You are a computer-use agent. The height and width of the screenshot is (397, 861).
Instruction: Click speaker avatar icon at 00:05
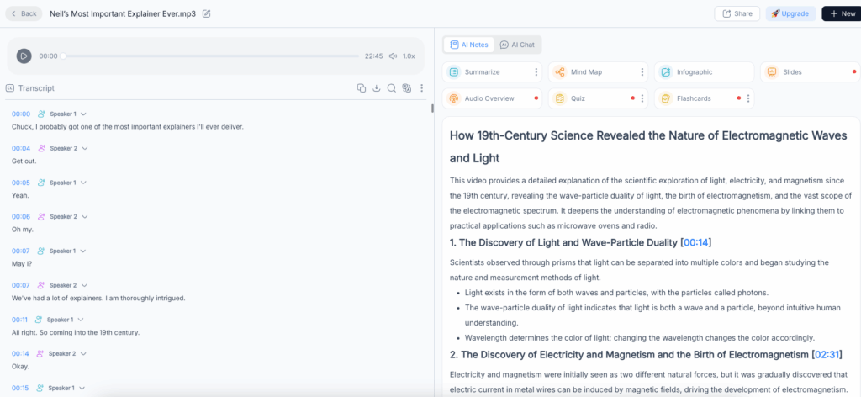click(41, 183)
